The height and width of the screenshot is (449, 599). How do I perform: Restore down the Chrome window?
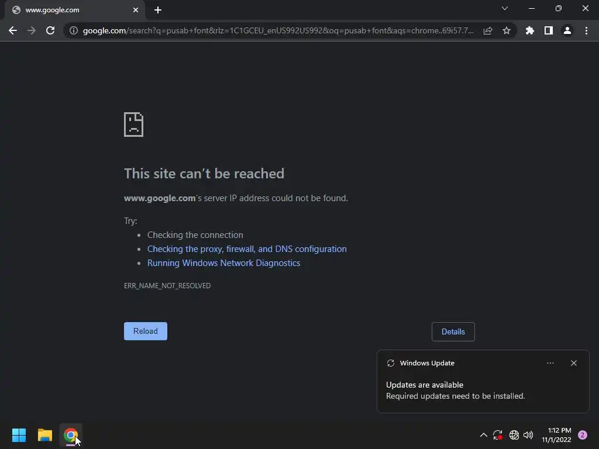coord(559,8)
